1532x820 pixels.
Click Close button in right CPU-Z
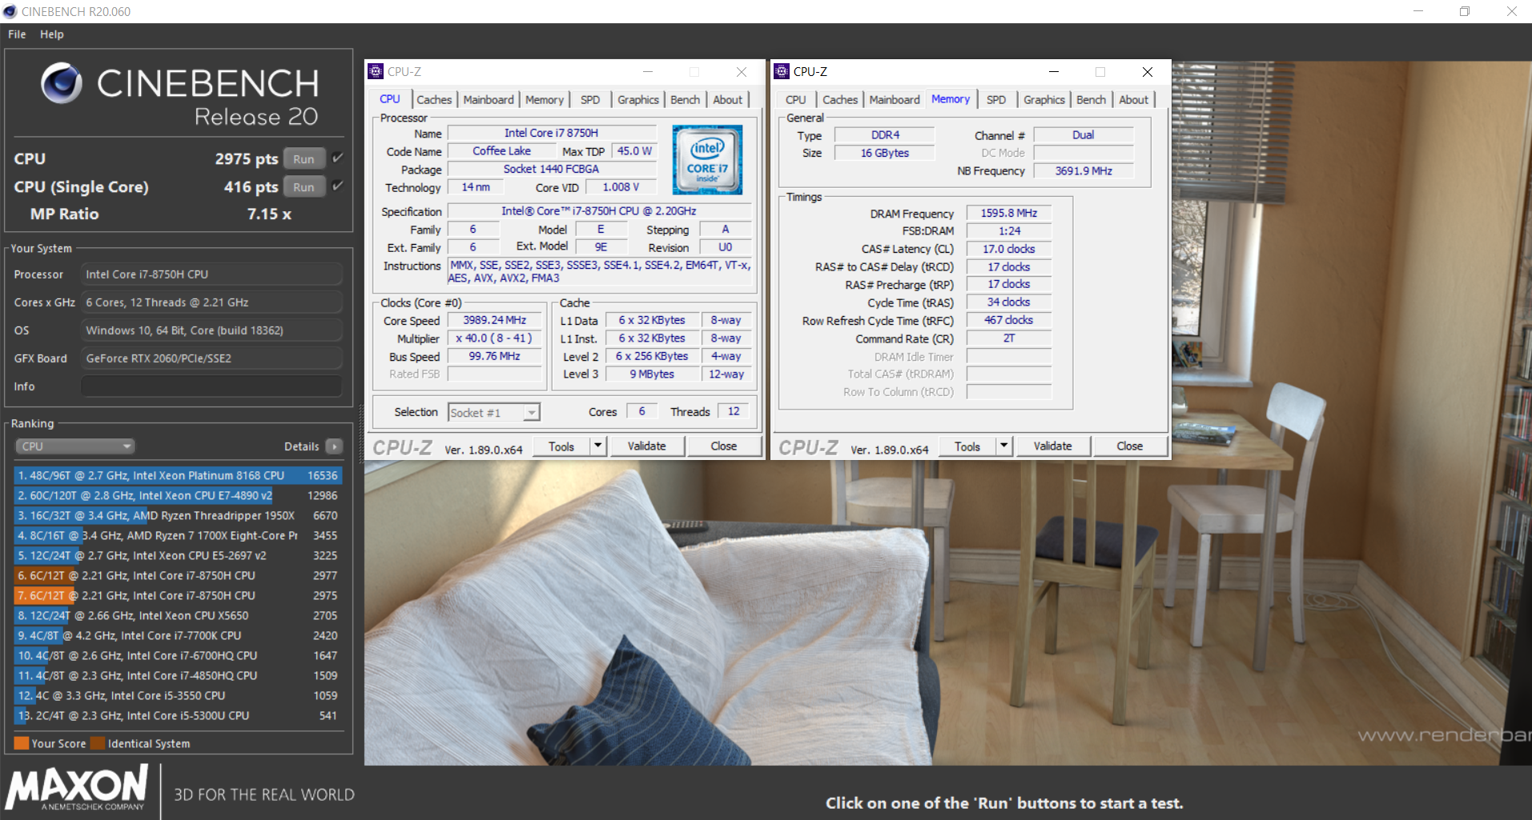[x=1130, y=446]
